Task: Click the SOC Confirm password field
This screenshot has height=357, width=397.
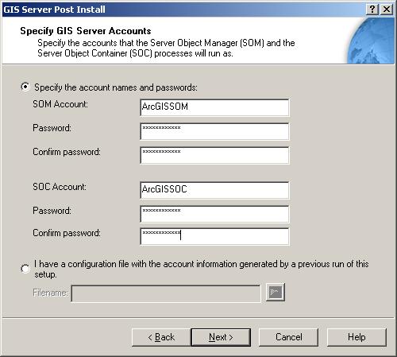Action: tap(214, 236)
